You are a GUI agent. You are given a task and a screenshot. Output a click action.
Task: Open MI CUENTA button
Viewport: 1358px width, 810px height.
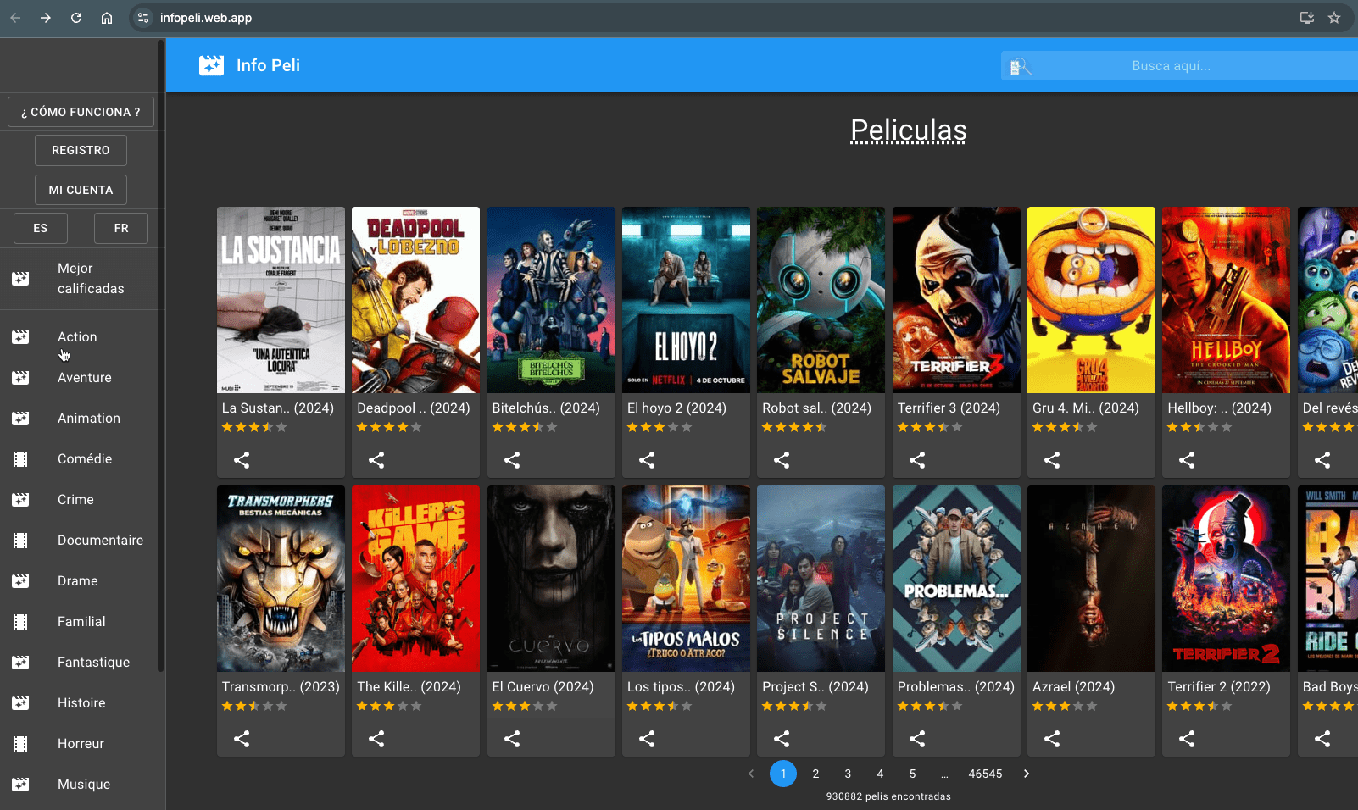coord(81,190)
